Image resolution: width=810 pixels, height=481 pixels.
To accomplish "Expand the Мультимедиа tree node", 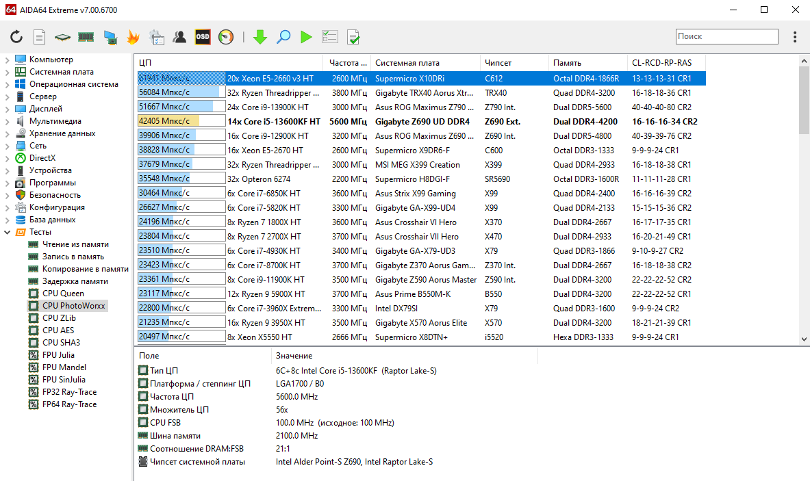I will pyautogui.click(x=8, y=122).
